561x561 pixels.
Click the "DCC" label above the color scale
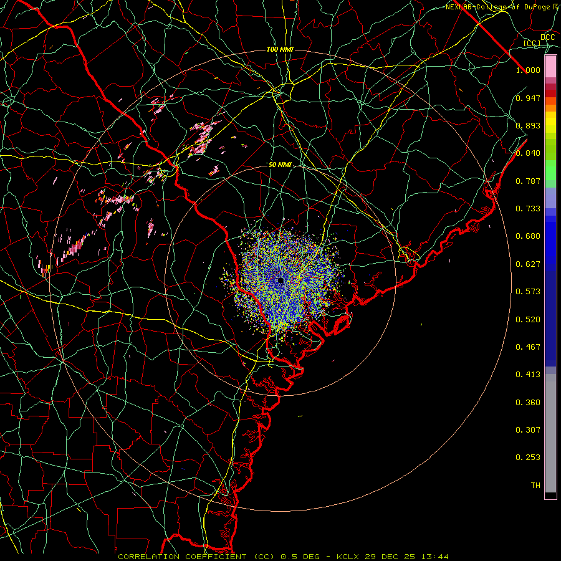tap(547, 37)
